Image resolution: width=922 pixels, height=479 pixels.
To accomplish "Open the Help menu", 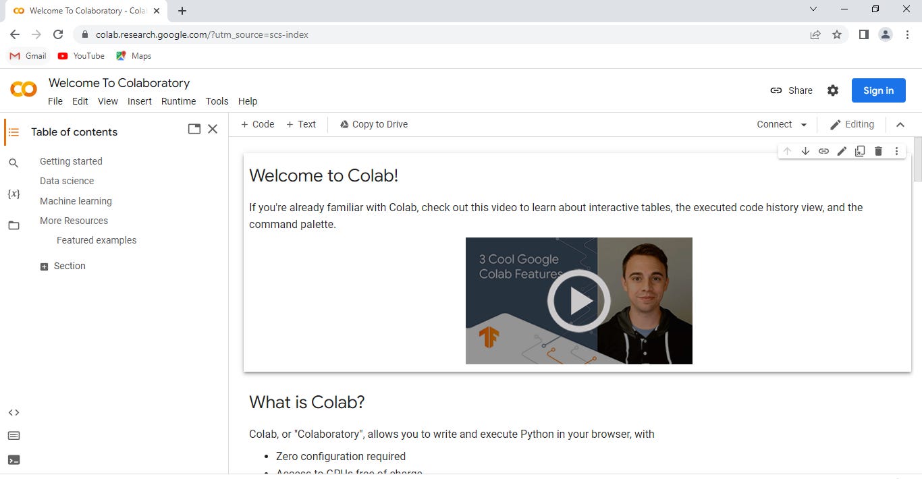I will (x=248, y=101).
